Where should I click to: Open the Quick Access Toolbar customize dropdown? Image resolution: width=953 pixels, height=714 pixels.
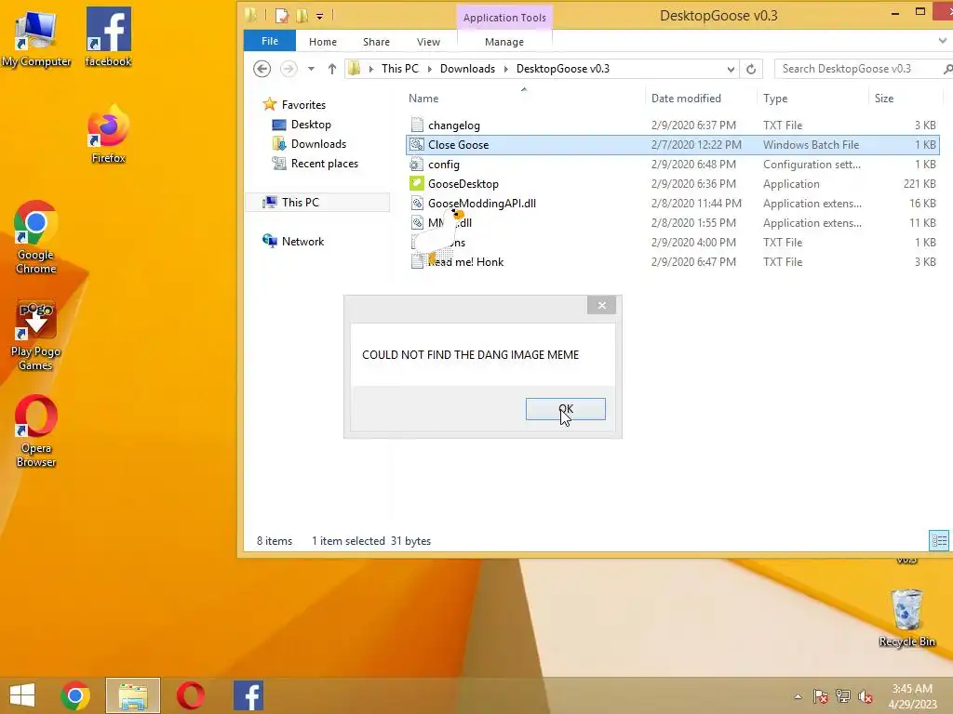tap(320, 17)
